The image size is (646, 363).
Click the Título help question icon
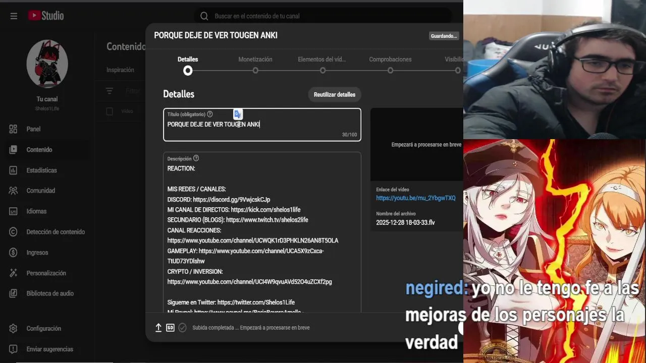point(210,114)
